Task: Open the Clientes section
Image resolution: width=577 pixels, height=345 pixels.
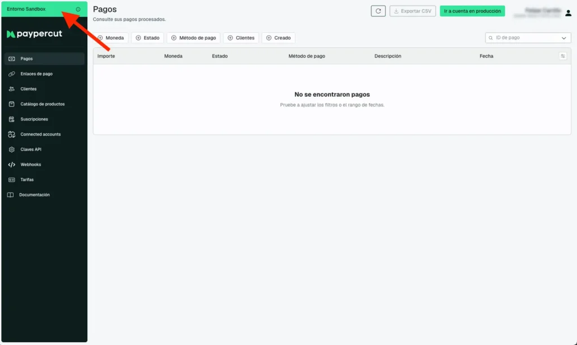Action: pos(45,89)
